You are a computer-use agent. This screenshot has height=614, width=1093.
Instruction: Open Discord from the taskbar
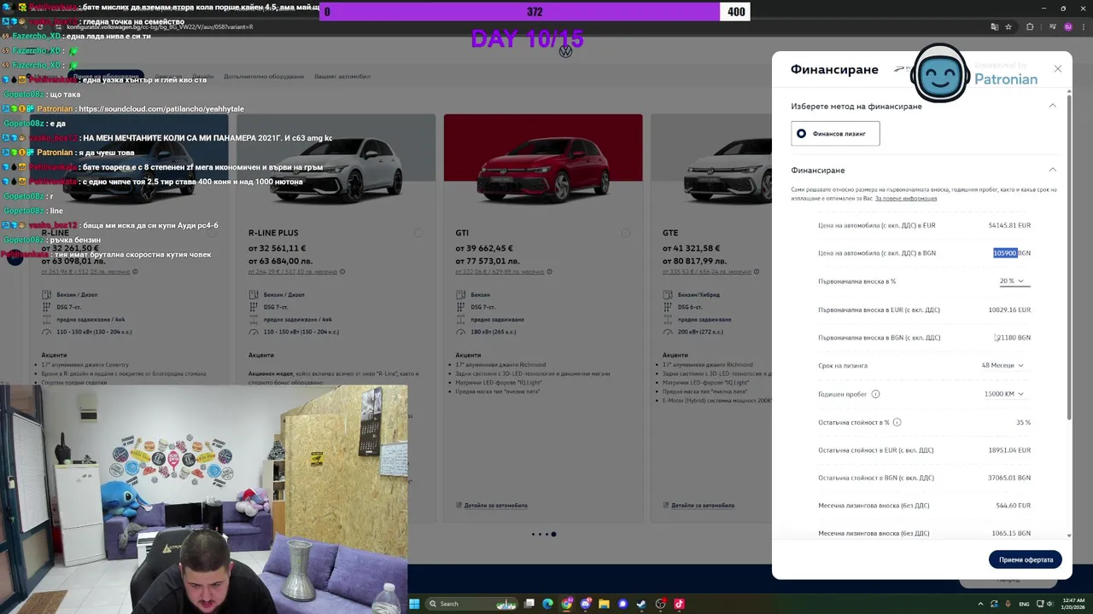(585, 604)
